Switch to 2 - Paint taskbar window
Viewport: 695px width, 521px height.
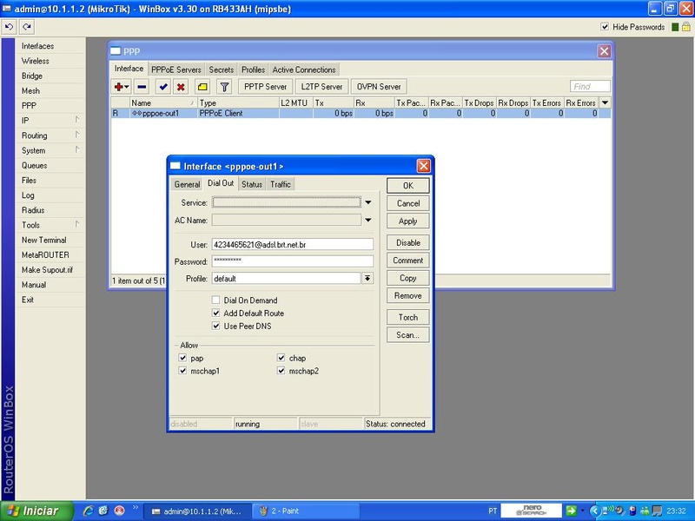[x=306, y=511]
